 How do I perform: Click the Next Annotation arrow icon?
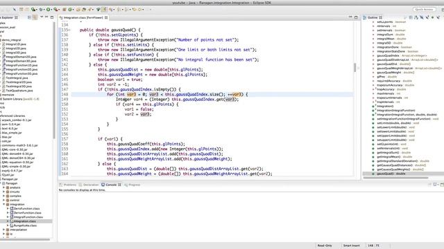119,9
